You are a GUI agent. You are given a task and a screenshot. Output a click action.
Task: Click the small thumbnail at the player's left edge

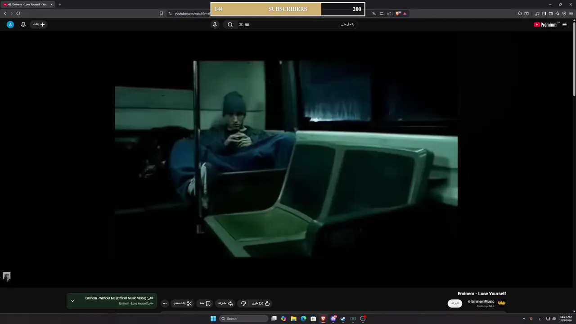click(x=6, y=277)
